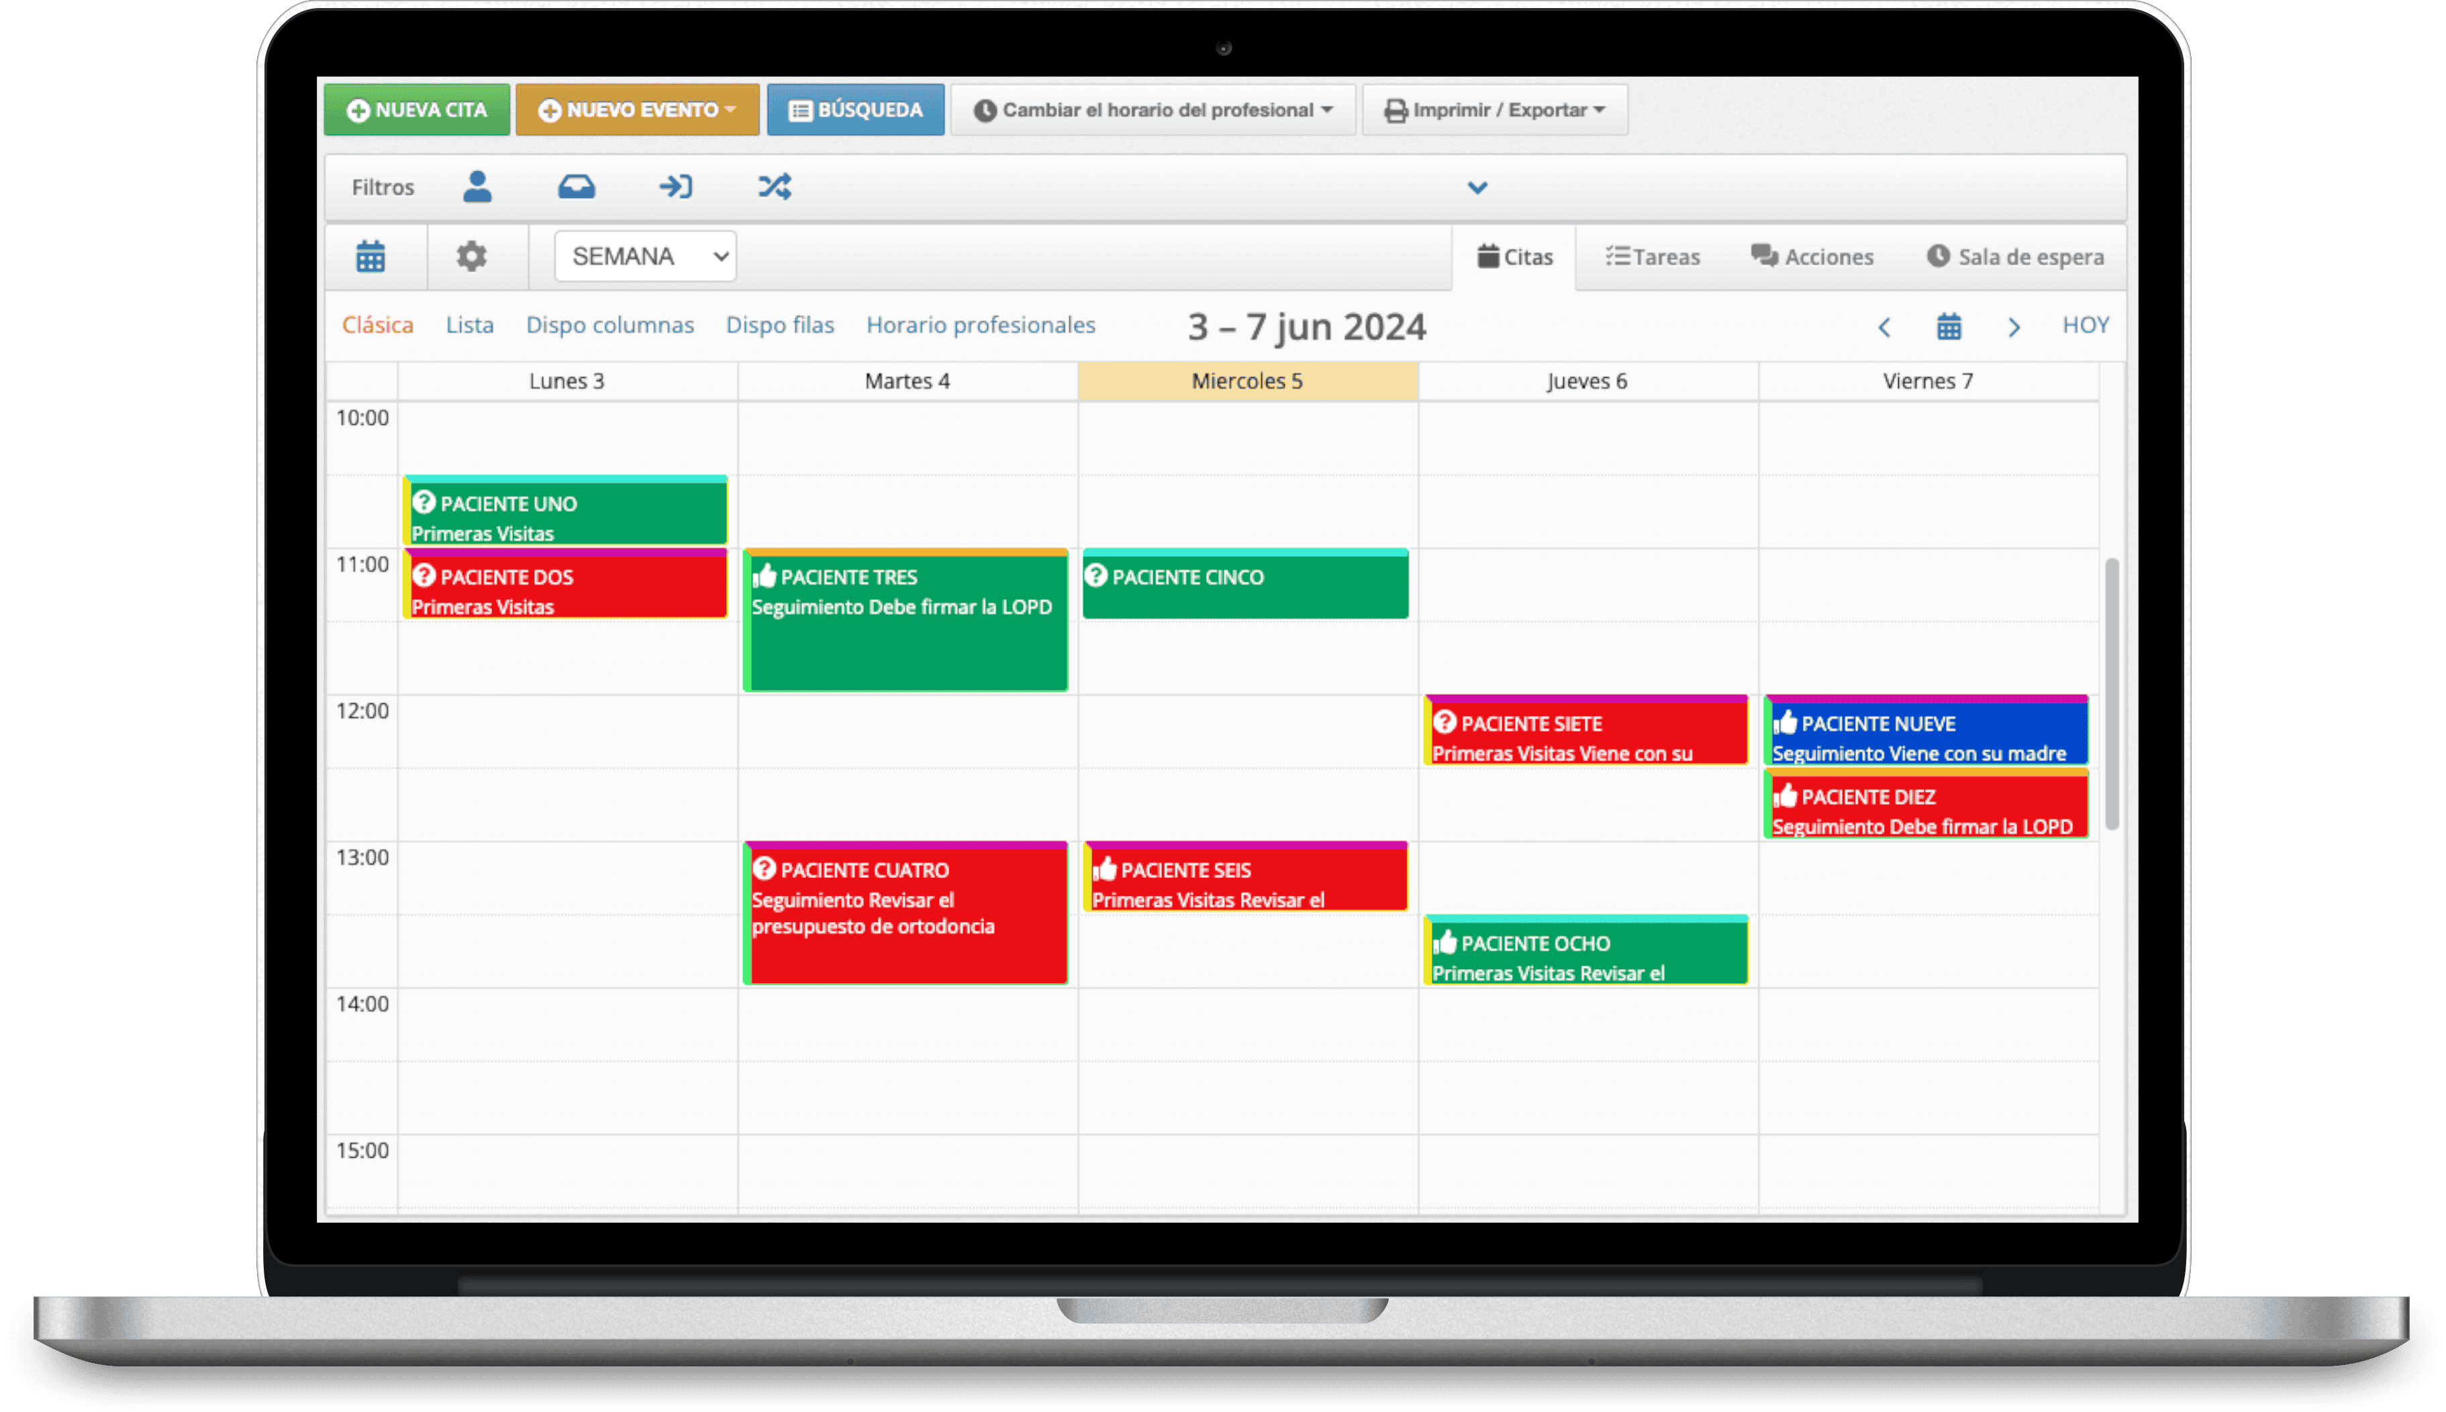Click question-mark status icon on PACIENTE DOS
The image size is (2446, 1412).
[x=424, y=576]
